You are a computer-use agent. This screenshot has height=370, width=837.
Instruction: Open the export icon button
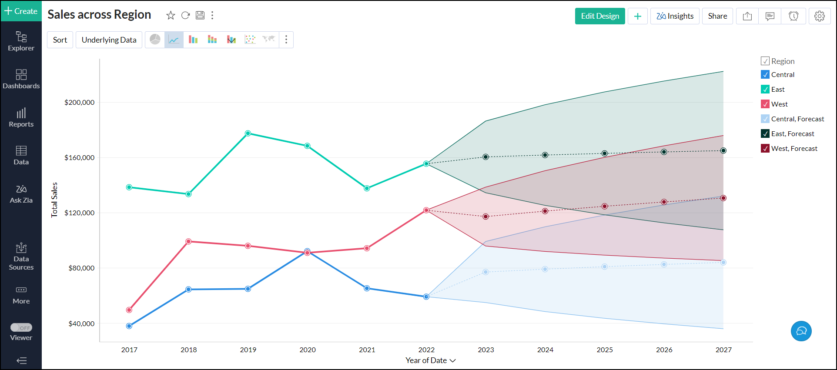pos(747,16)
